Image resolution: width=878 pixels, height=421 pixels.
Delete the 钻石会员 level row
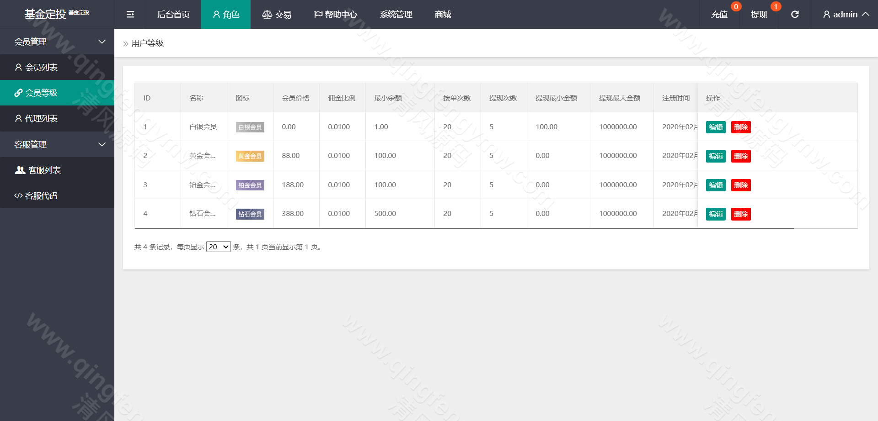click(741, 214)
